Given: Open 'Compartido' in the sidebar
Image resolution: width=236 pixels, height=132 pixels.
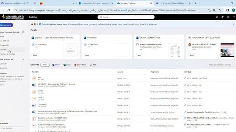Looking at the screenshot, I should click(4, 45).
